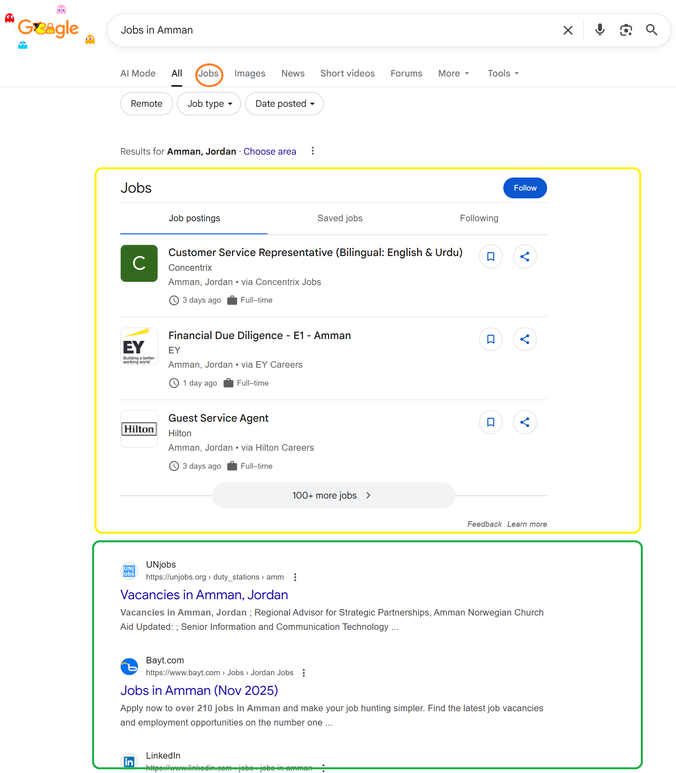Save the Customer Service Representative job
676x773 pixels.
(x=491, y=256)
